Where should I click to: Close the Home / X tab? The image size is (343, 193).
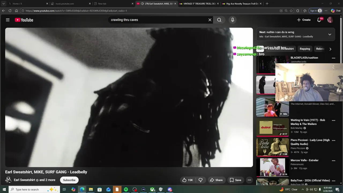(47, 3)
